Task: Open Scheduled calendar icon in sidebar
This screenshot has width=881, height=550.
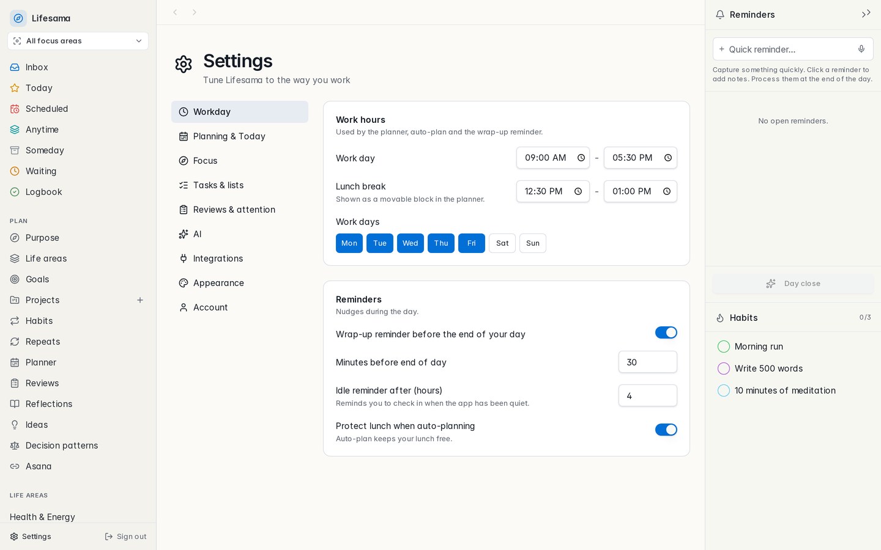Action: click(15, 109)
